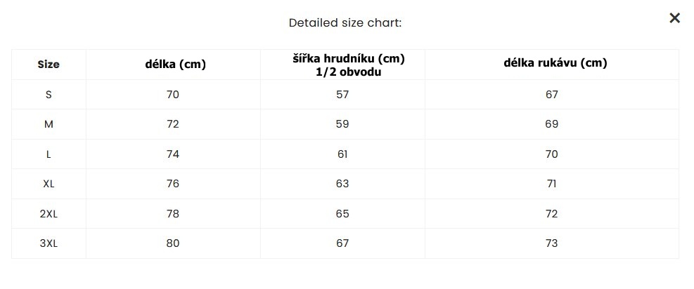Close the detailed size chart popup
The width and height of the screenshot is (694, 289).
674,18
